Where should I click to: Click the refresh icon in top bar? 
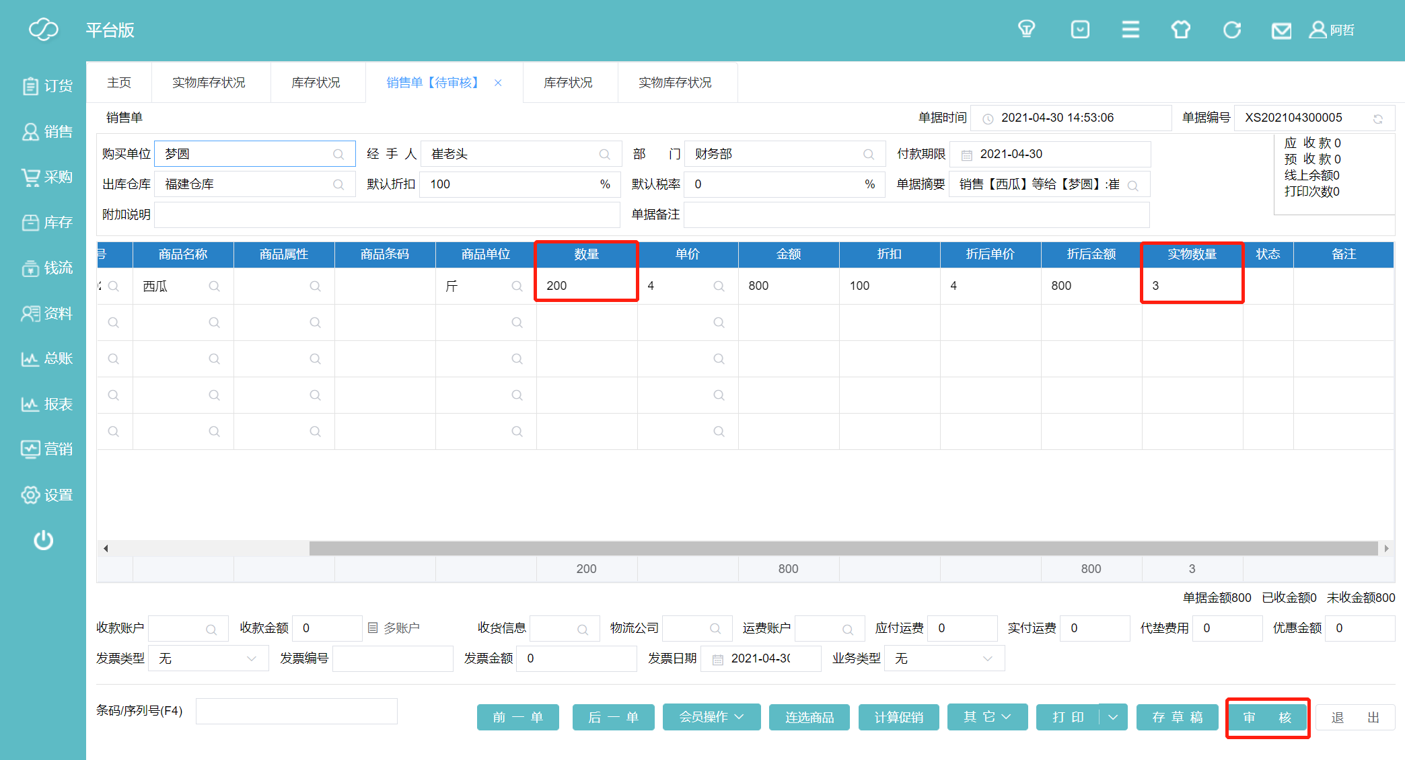click(1231, 30)
